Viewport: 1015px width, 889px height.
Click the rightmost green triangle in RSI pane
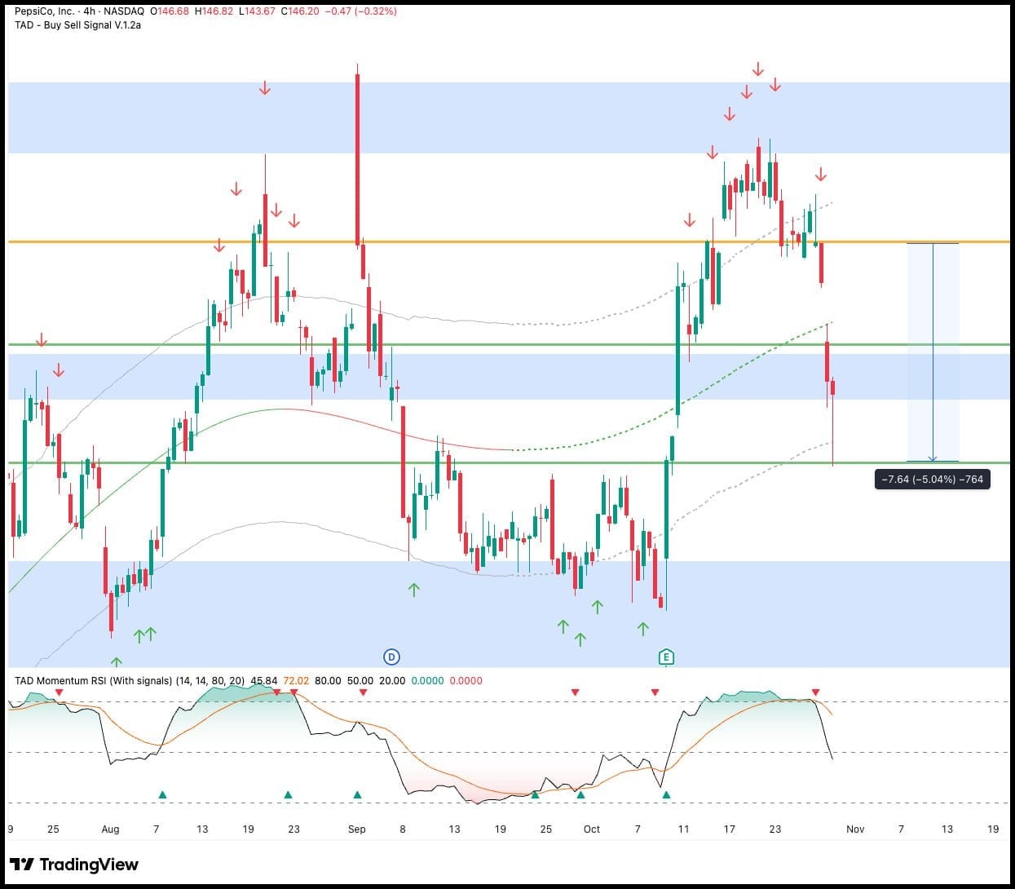coord(666,794)
